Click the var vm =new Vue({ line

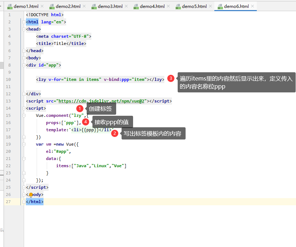[57, 144]
